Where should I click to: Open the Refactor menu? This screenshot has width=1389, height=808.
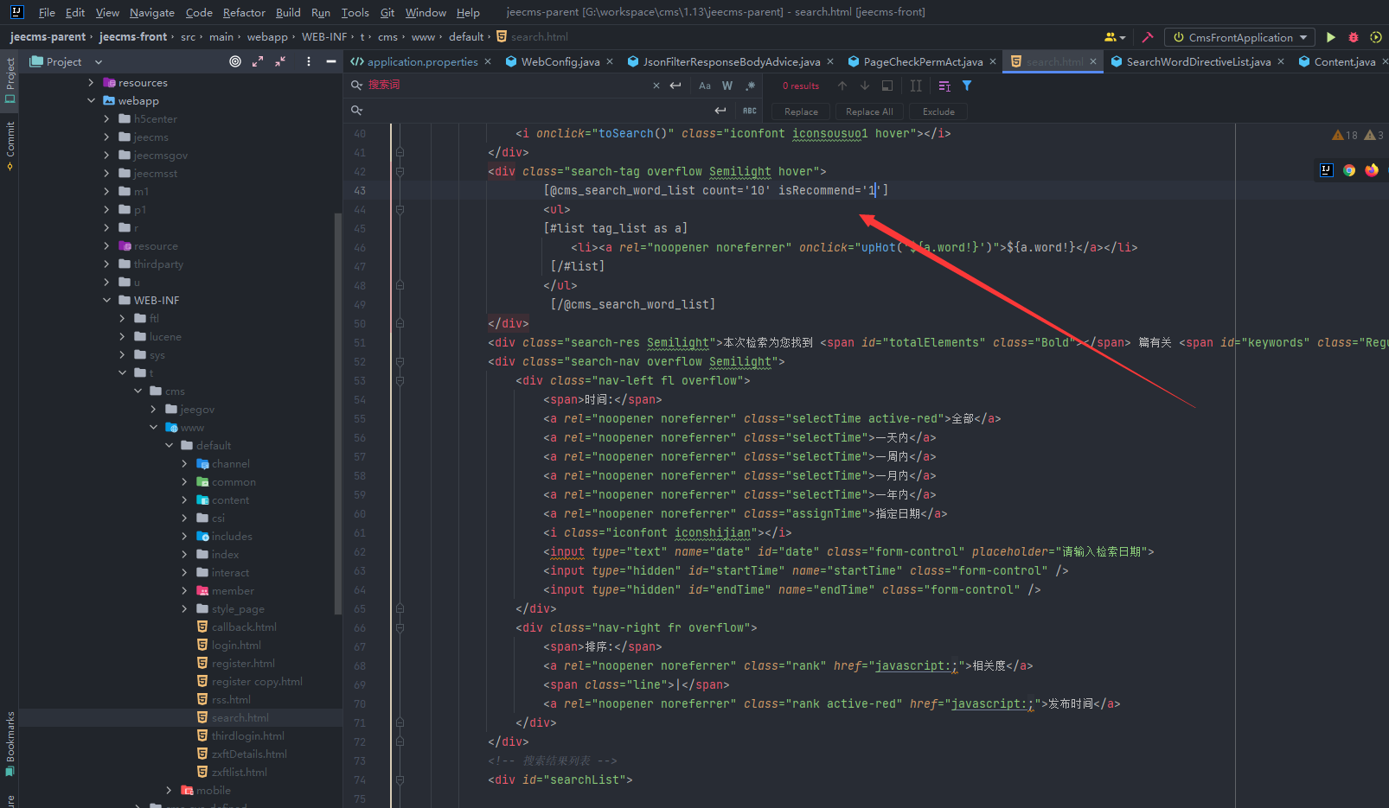tap(244, 12)
